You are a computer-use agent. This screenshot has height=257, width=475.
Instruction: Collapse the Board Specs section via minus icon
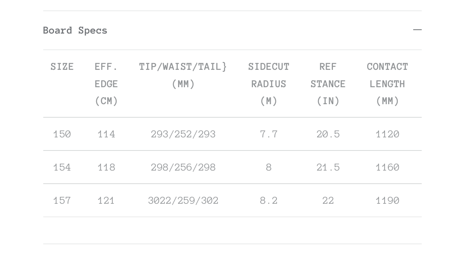[x=417, y=30]
